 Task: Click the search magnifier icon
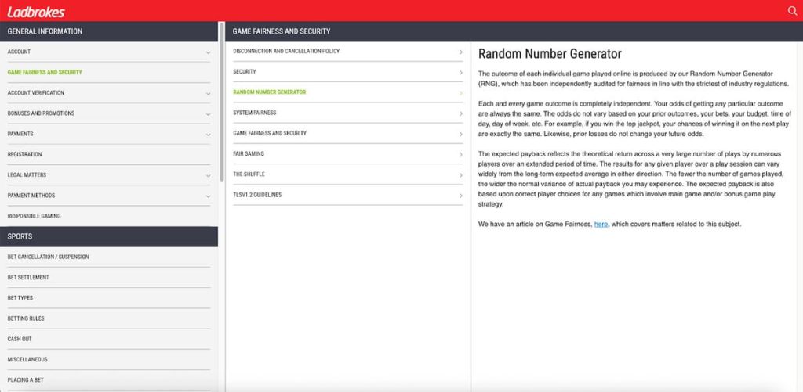[x=791, y=11]
